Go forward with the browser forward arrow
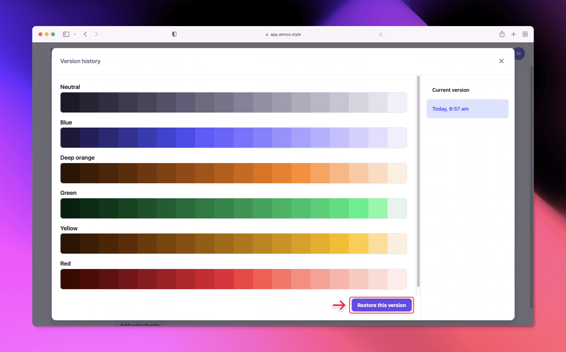Image resolution: width=566 pixels, height=352 pixels. pos(97,34)
